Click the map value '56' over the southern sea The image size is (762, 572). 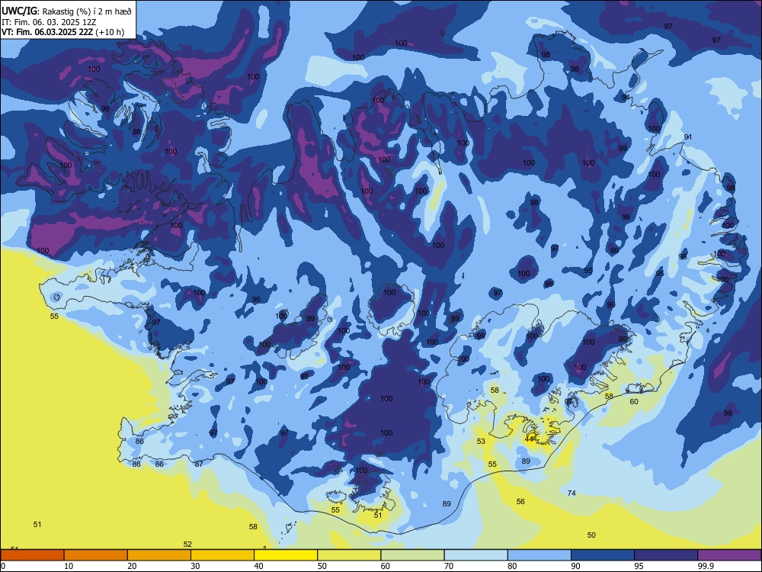(520, 502)
